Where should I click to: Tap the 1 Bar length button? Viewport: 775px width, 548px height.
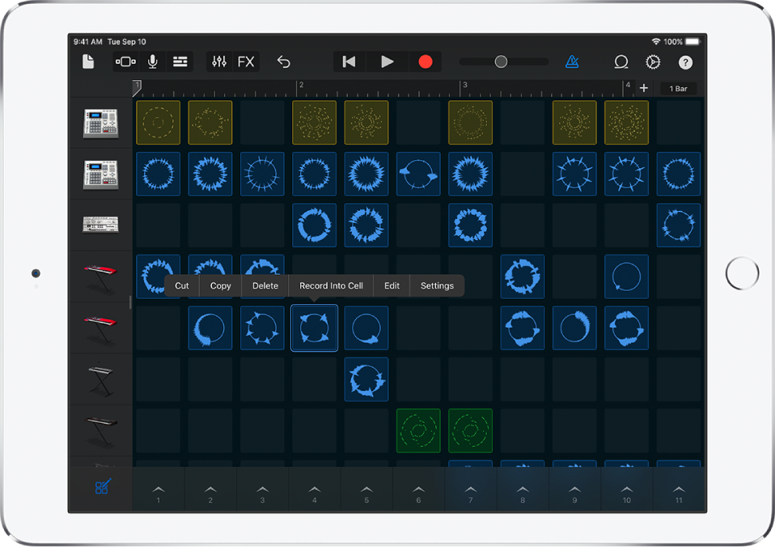(678, 88)
